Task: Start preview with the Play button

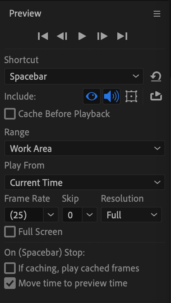Action: tap(82, 36)
